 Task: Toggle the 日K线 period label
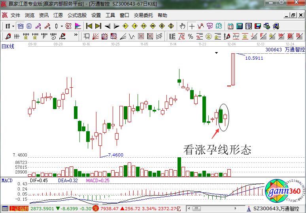click(8, 46)
